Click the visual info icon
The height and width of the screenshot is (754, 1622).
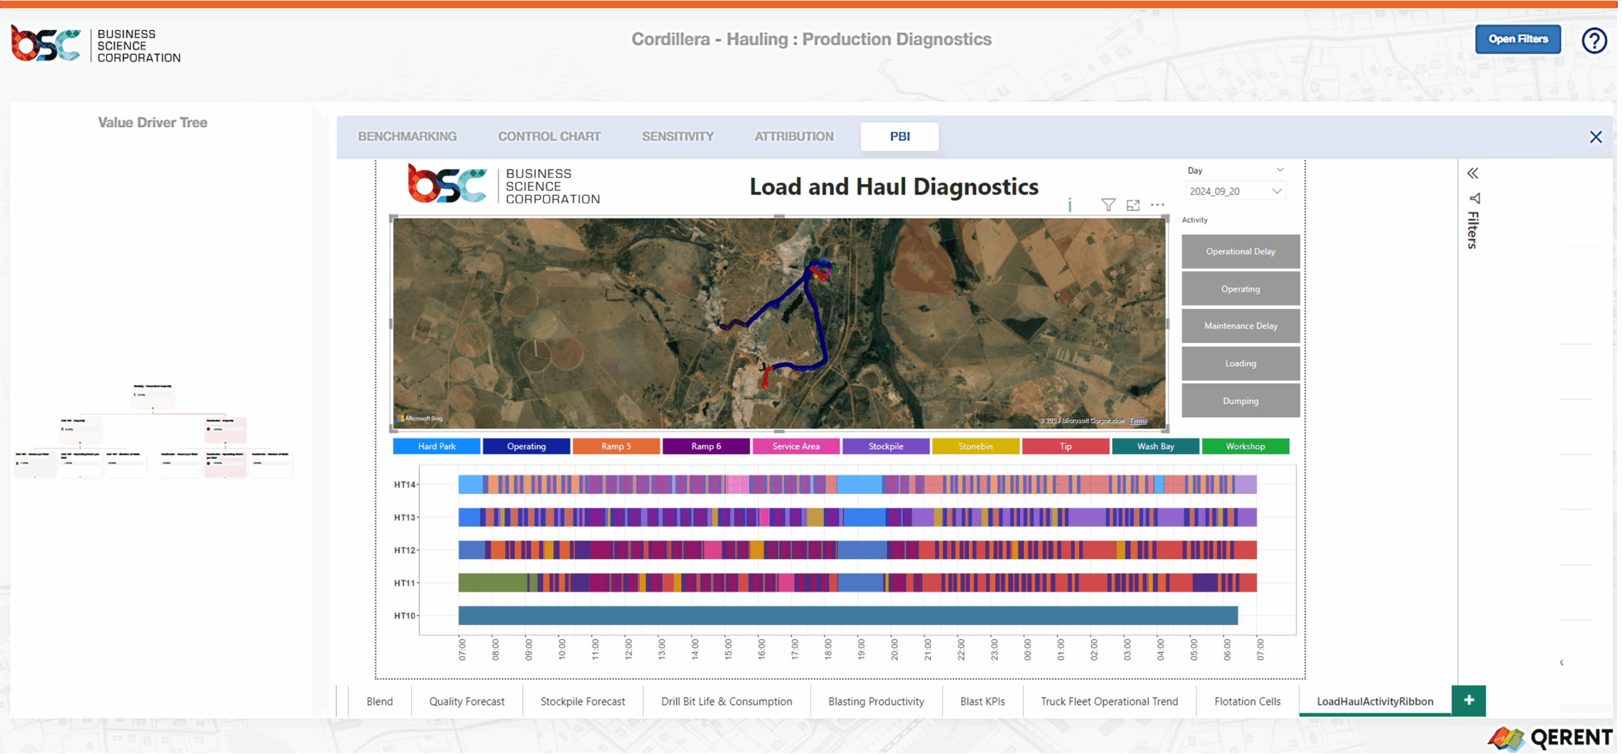tap(1070, 205)
